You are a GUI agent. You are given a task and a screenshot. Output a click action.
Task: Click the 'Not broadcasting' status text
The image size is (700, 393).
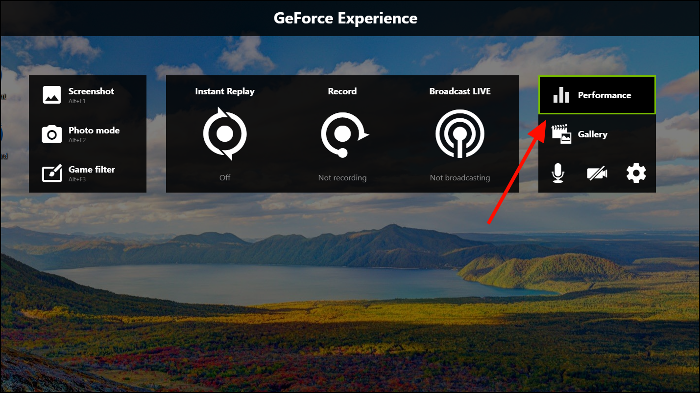click(x=460, y=178)
